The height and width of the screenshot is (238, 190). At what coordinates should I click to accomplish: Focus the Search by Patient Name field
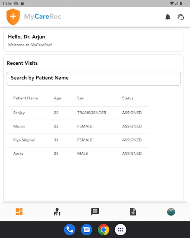pos(94,79)
